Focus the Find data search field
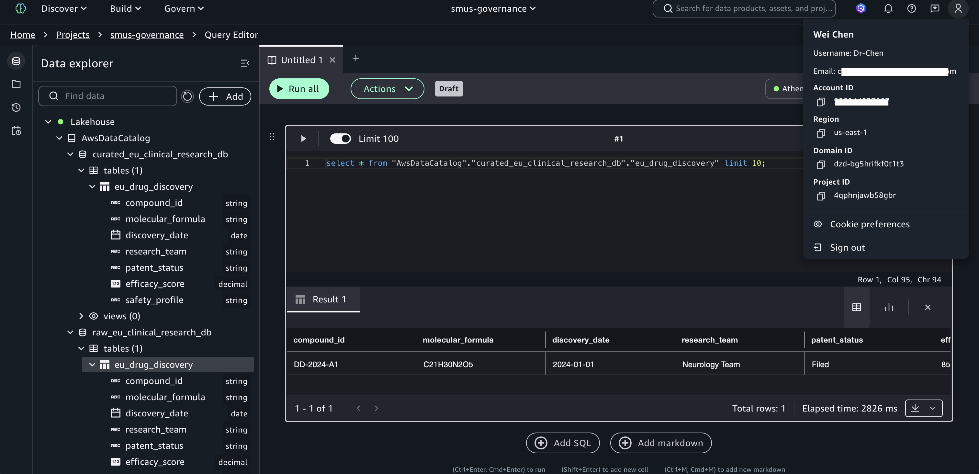Screen dimensions: 979x474 coord(107,96)
